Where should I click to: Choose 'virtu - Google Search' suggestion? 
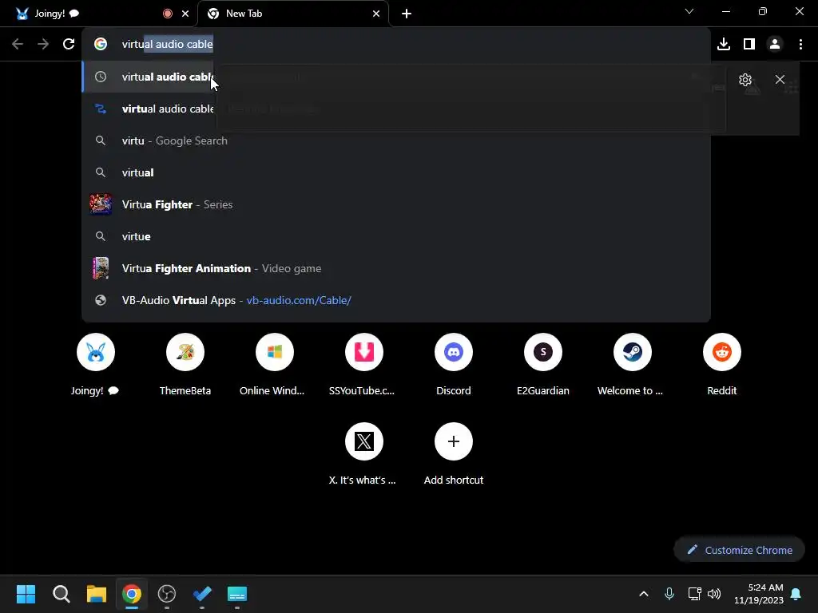396,140
